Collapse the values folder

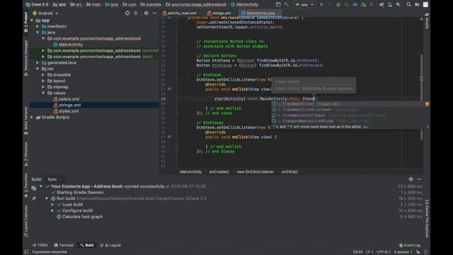(43, 93)
